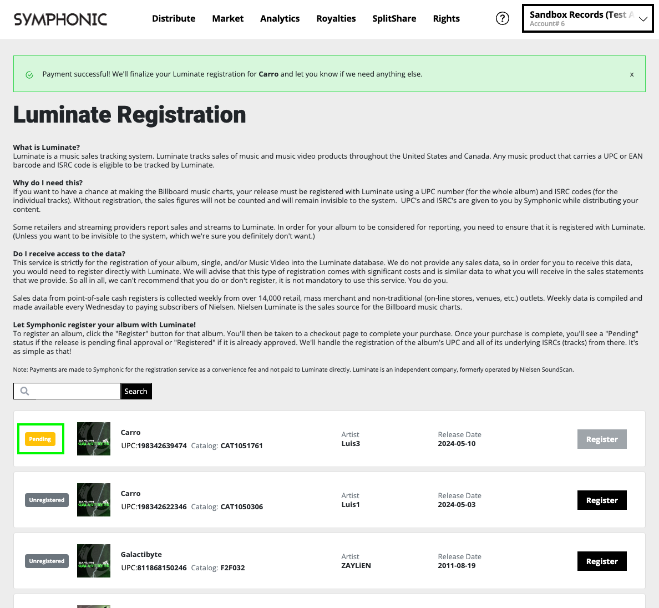Open the Analytics menu

280,18
